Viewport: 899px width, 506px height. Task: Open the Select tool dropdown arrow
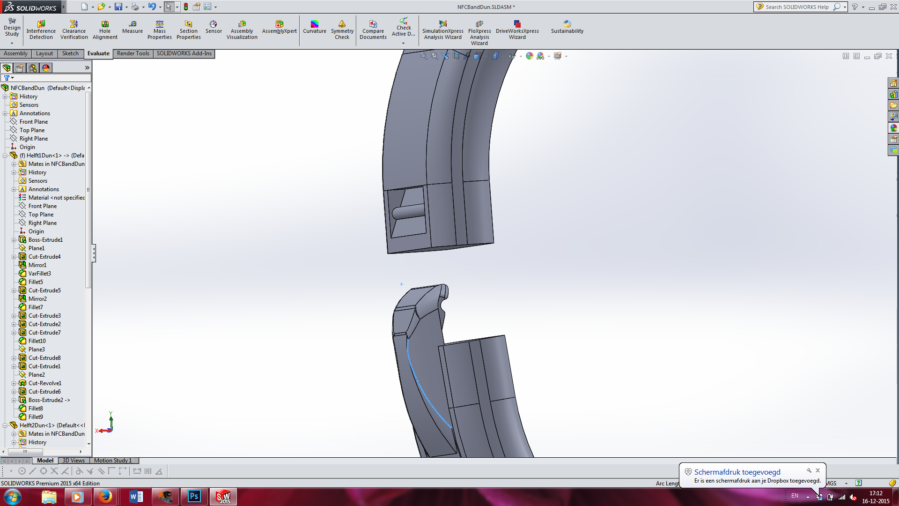pos(177,7)
